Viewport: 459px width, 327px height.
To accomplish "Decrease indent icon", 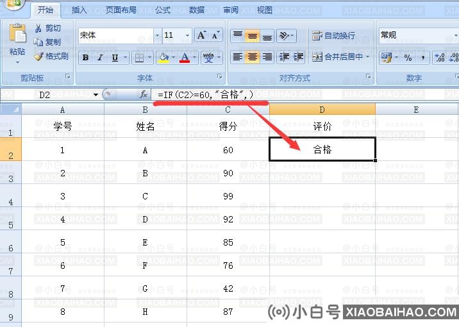I will tap(284, 57).
